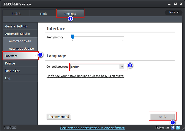The image size is (185, 131).
Task: Expand the Current Language combo box
Action: coord(97,67)
